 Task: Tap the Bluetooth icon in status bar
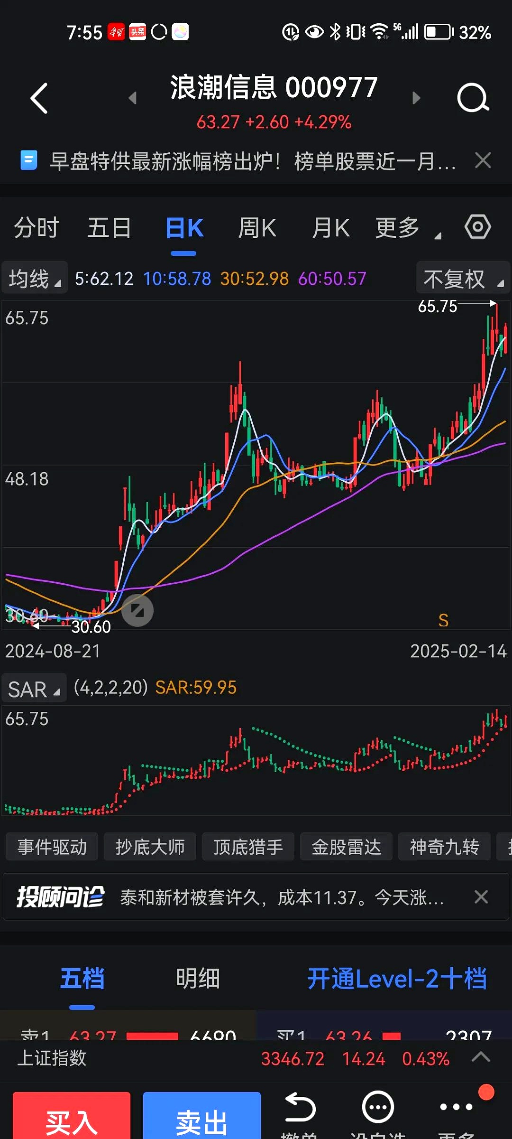tap(335, 32)
